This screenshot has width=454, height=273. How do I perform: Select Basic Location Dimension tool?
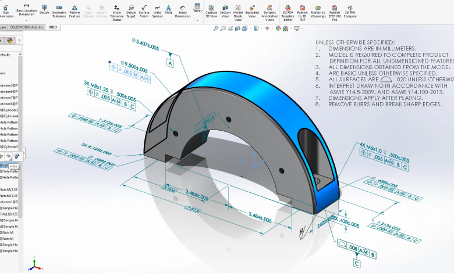coord(26,10)
